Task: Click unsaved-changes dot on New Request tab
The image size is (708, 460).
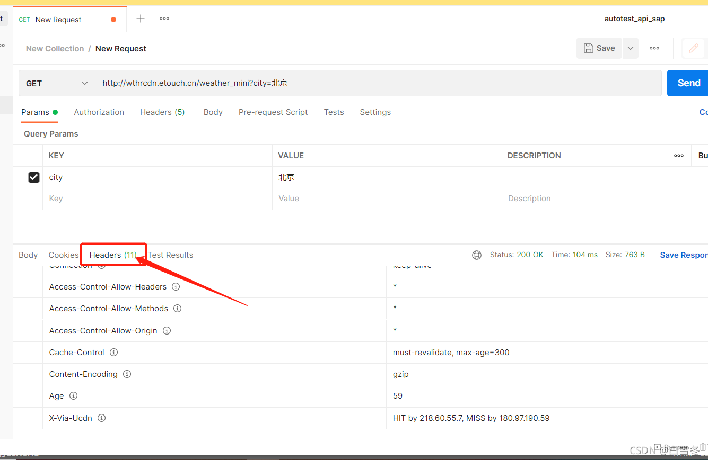Action: pyautogui.click(x=113, y=20)
